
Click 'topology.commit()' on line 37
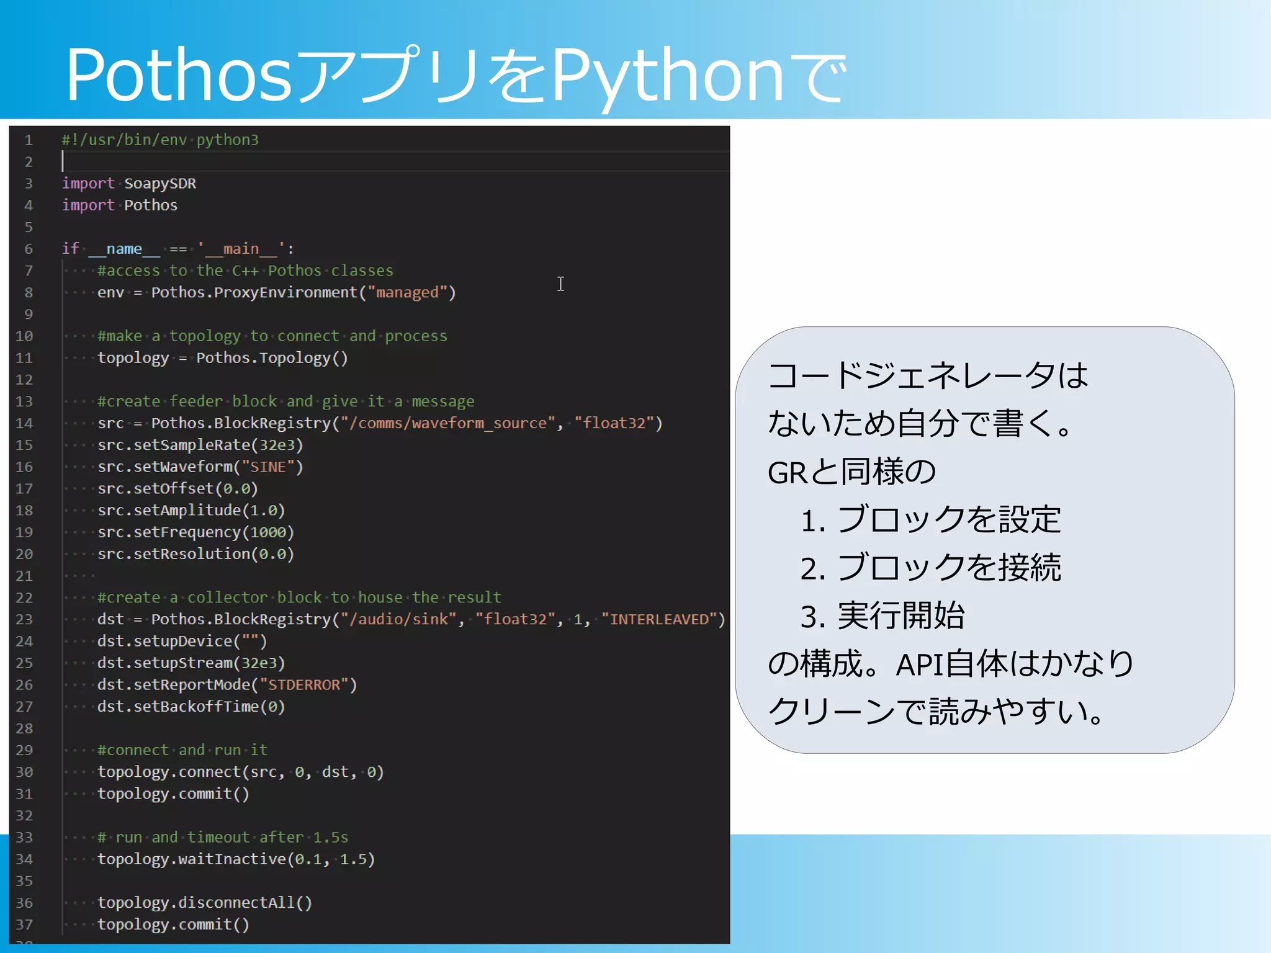173,925
